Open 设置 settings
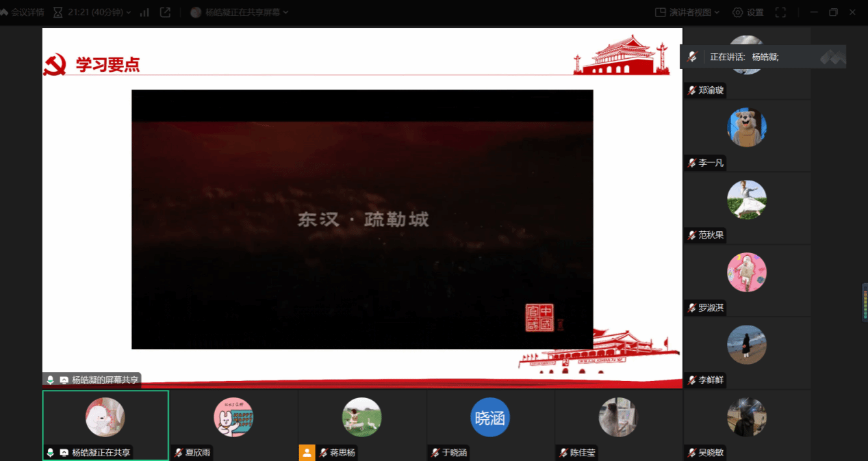The image size is (868, 461). [x=748, y=12]
